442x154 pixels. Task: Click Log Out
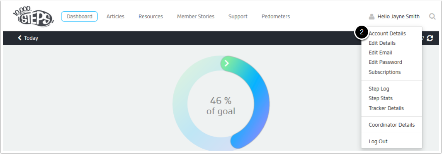[378, 141]
